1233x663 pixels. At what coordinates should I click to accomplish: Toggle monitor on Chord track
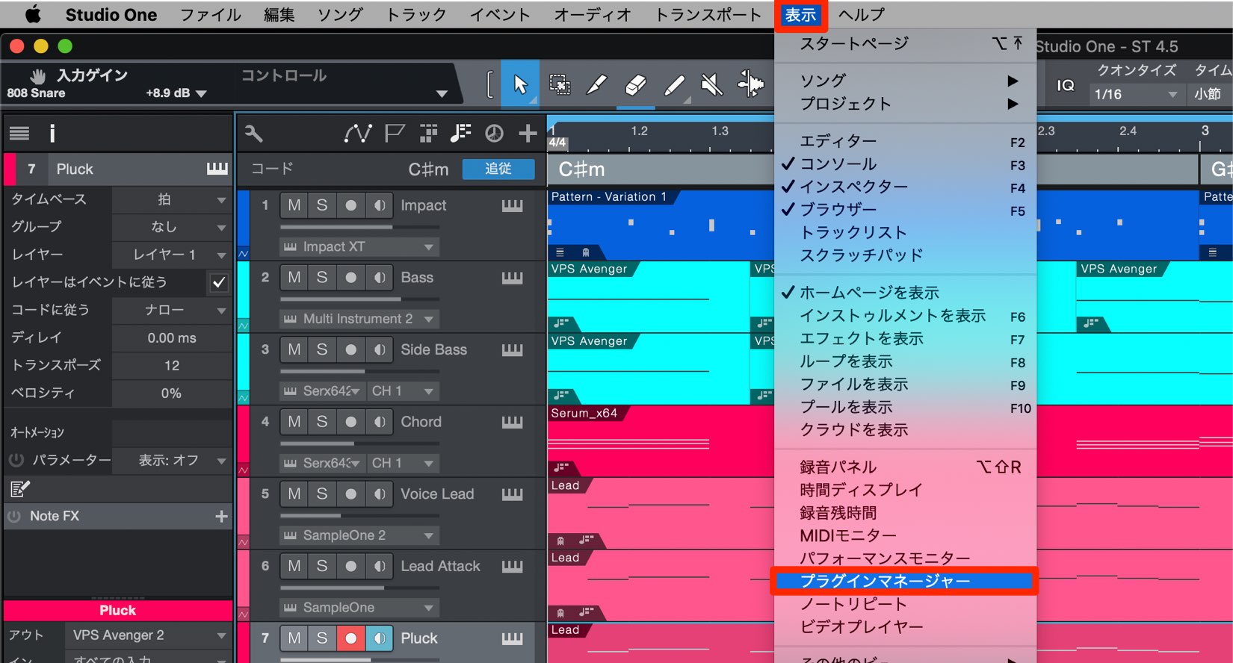379,422
